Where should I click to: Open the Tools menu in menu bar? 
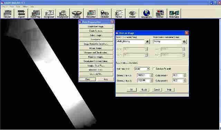[18, 7]
